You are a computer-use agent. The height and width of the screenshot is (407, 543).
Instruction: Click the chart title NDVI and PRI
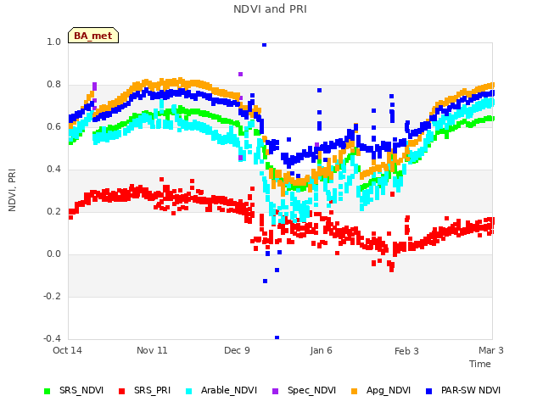[x=270, y=9]
